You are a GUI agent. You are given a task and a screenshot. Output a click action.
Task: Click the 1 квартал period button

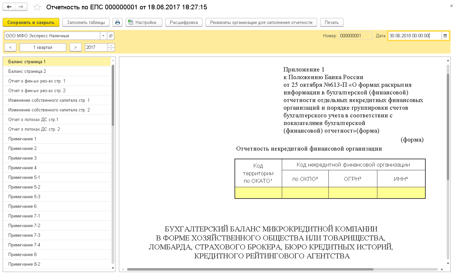pyautogui.click(x=43, y=48)
